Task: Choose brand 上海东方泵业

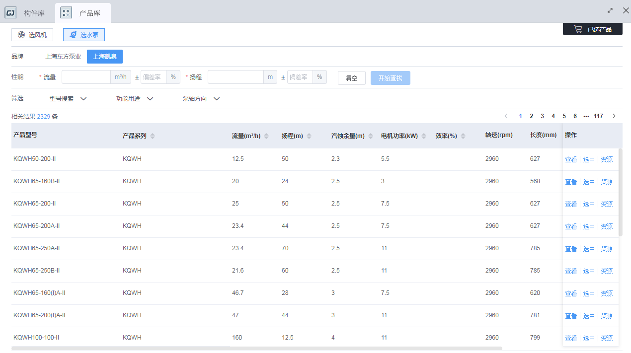Action: coord(63,57)
